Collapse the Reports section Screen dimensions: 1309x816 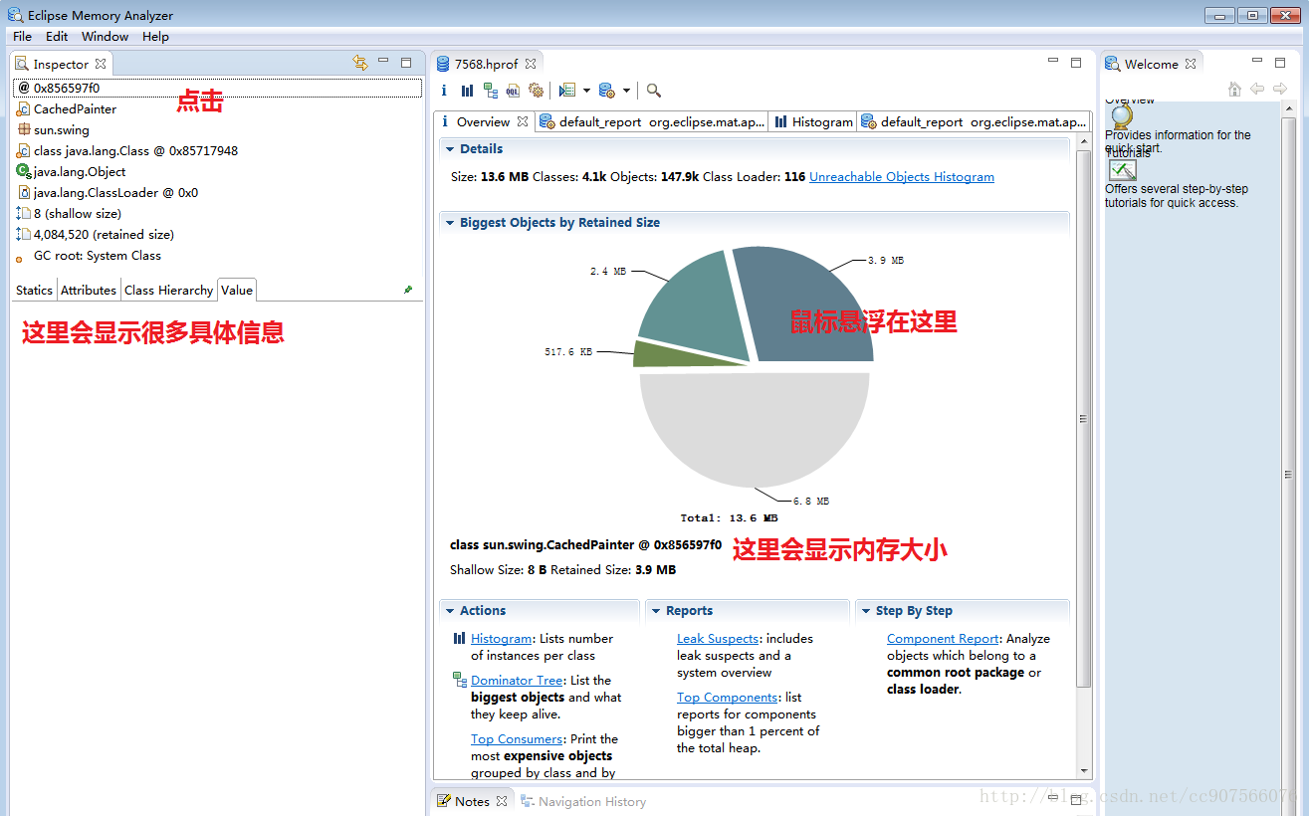point(656,611)
